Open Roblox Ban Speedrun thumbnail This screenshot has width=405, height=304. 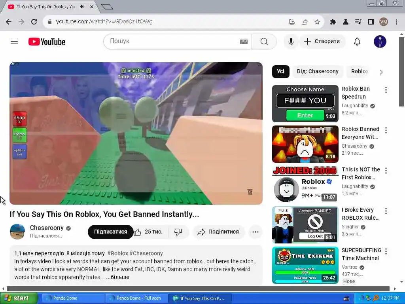click(x=305, y=103)
